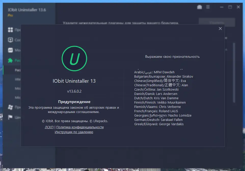The width and height of the screenshot is (245, 171).
Task: Select the flag Action Center icon
Action: click(10, 117)
